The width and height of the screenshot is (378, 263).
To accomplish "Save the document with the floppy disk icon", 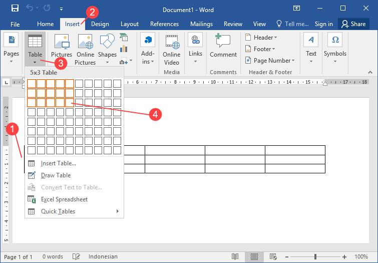I will (15, 9).
